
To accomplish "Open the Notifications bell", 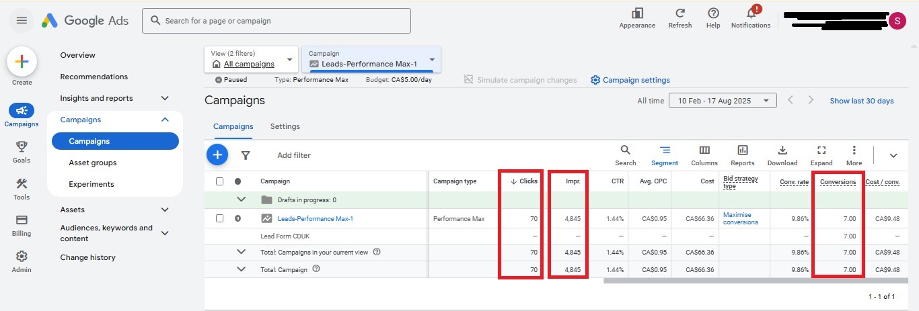I will coord(751,14).
